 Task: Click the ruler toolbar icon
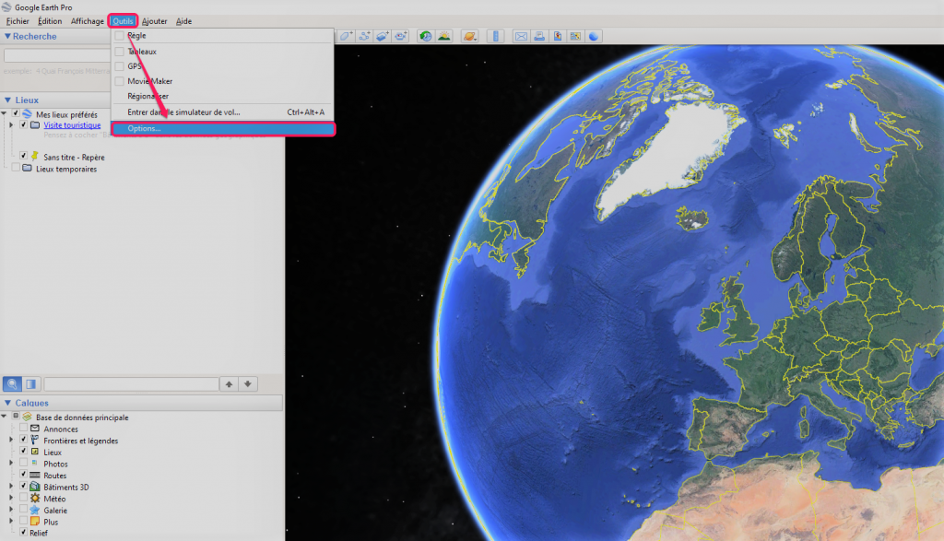pyautogui.click(x=495, y=36)
